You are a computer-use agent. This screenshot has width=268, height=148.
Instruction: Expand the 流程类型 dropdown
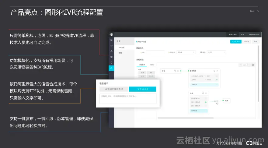click(x=186, y=52)
